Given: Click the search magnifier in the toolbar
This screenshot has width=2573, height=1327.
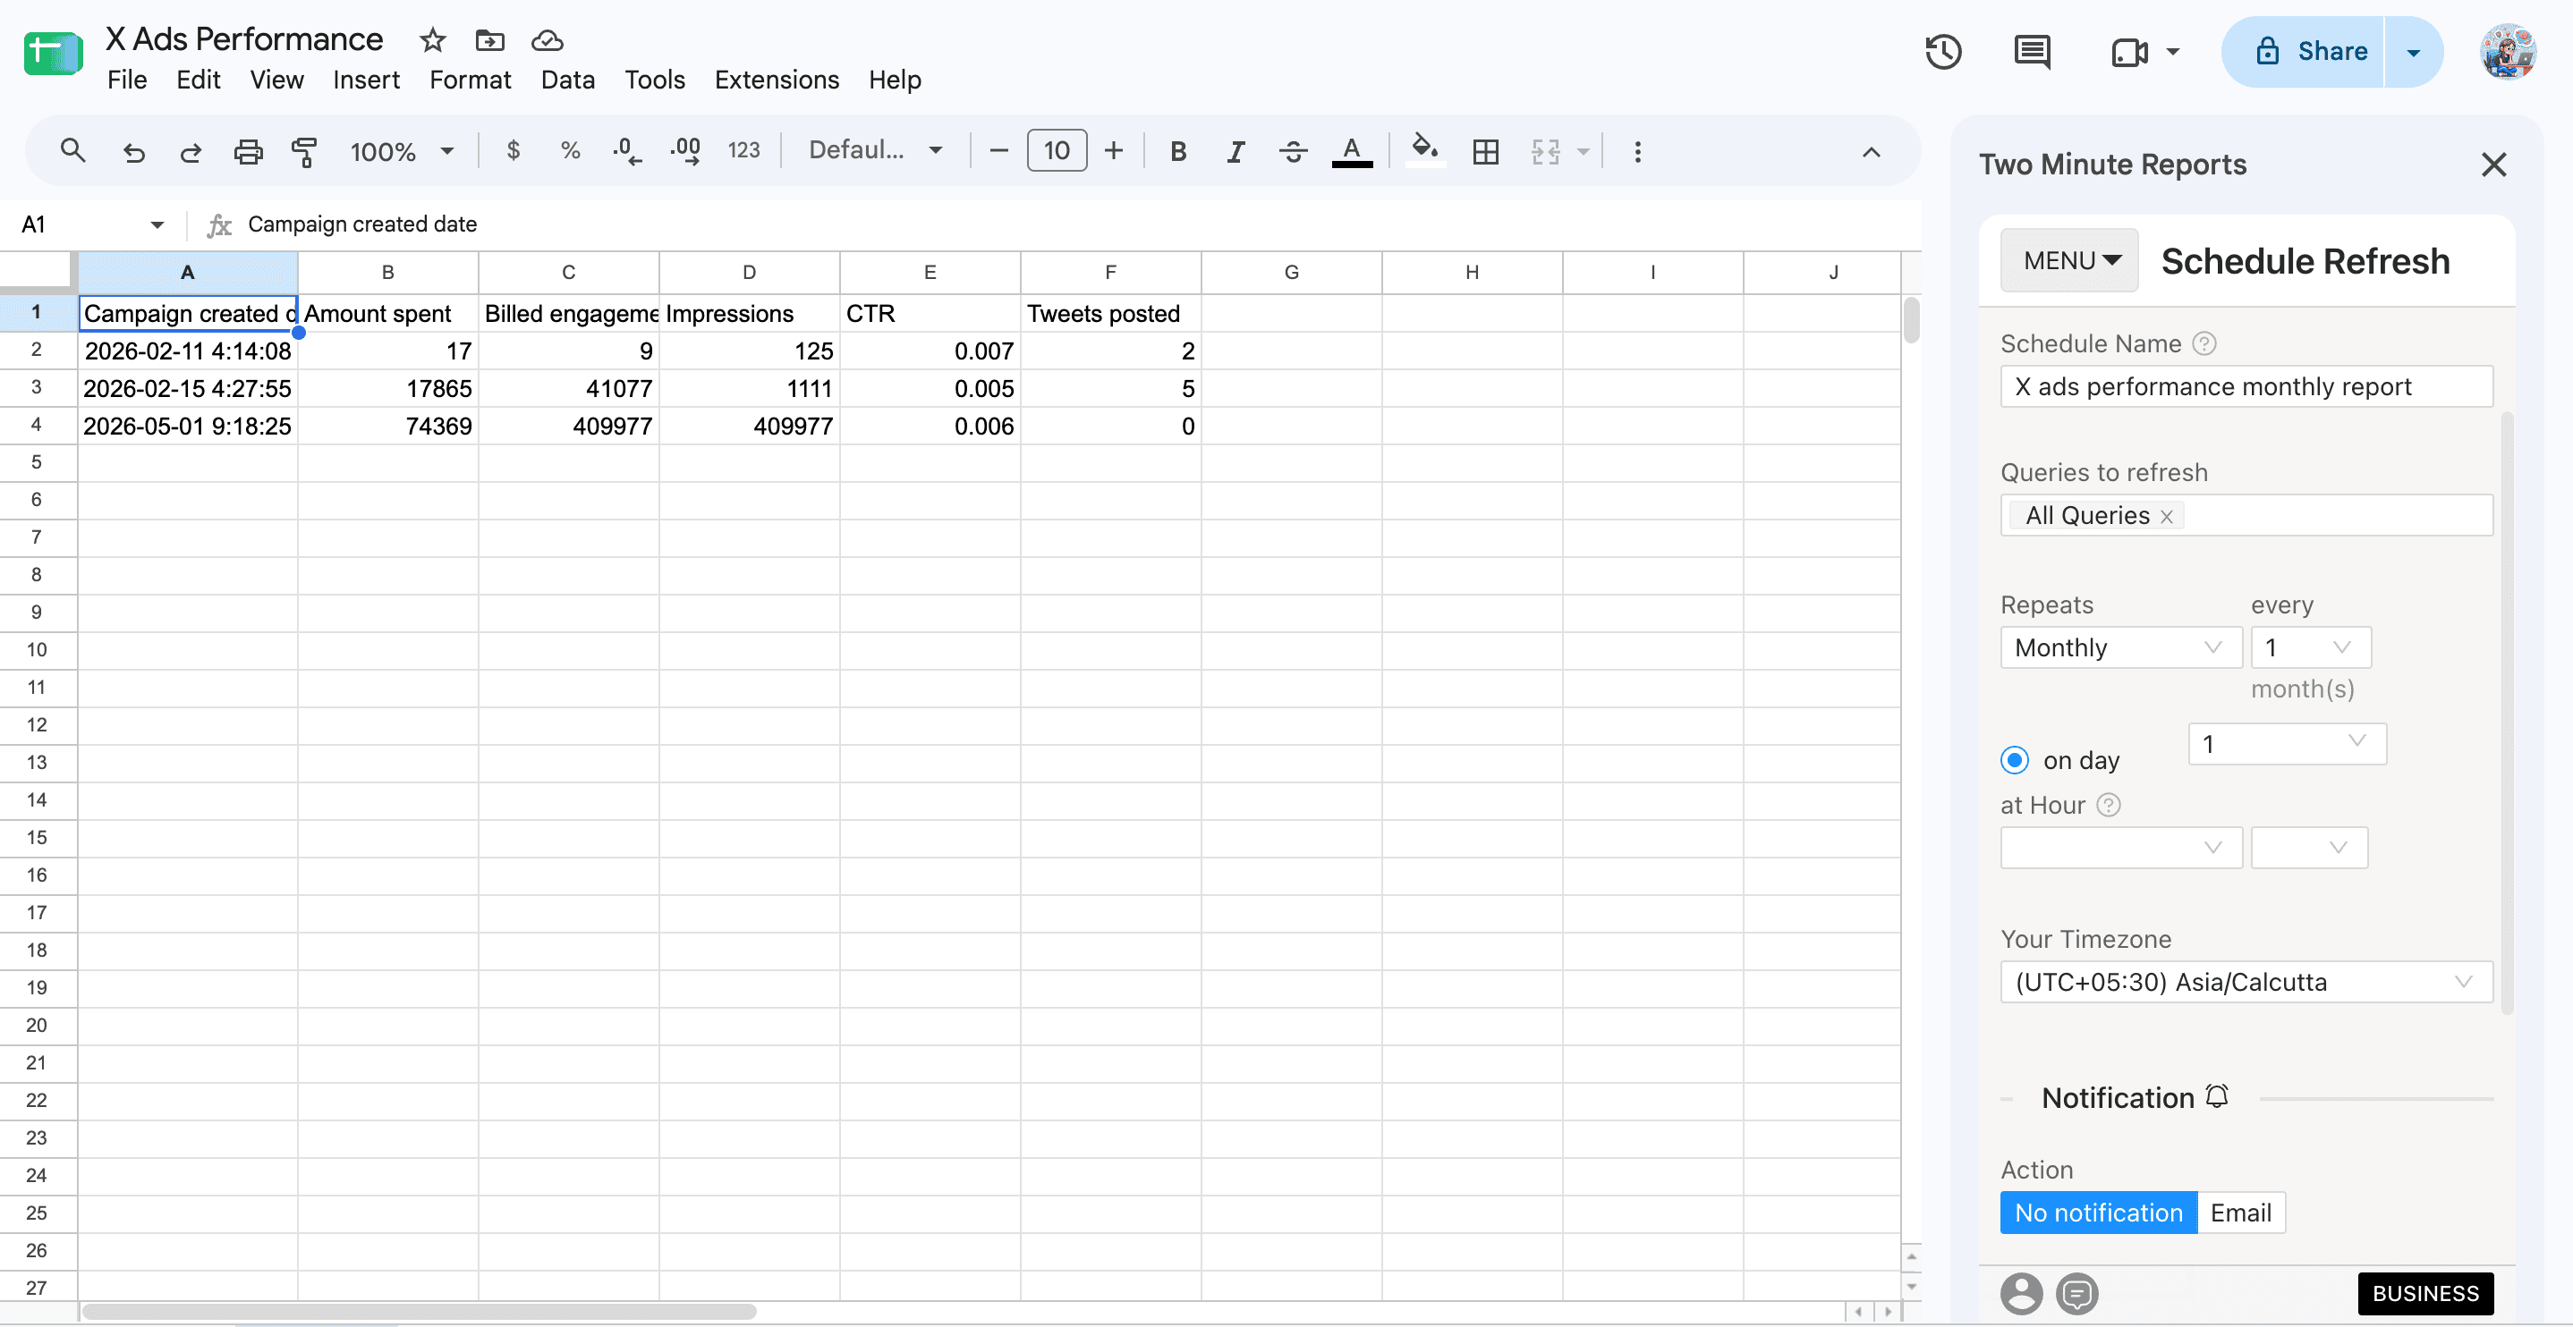Looking at the screenshot, I should point(72,151).
